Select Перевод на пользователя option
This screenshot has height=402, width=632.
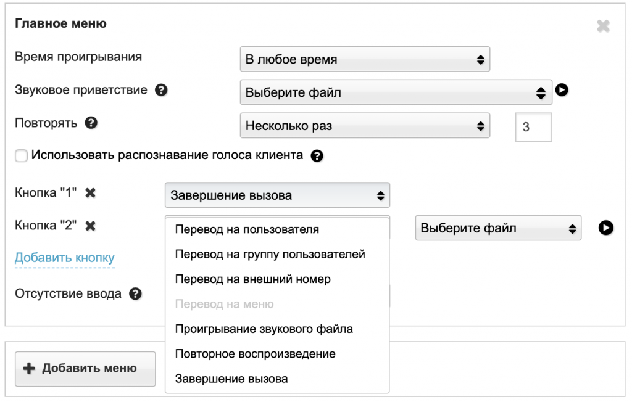(247, 229)
